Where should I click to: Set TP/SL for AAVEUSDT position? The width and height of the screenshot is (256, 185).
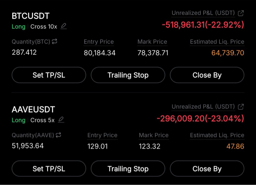[x=49, y=169]
